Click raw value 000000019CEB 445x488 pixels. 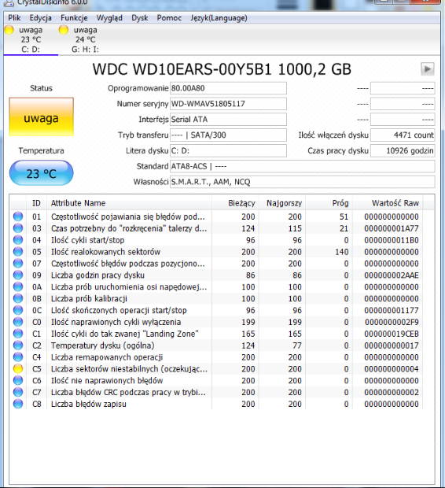pyautogui.click(x=392, y=334)
